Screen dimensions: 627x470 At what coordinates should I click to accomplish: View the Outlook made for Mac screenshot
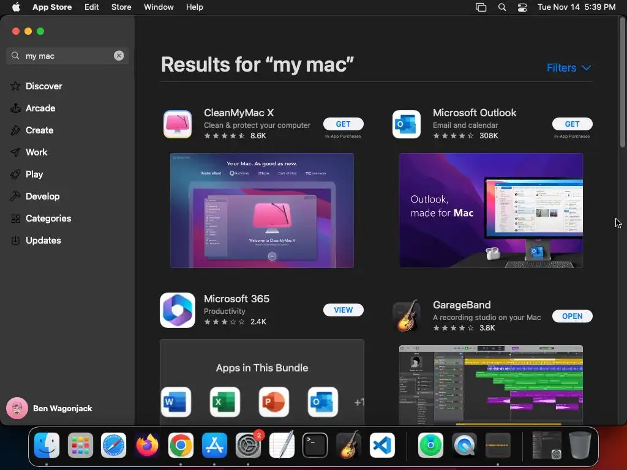[491, 211]
